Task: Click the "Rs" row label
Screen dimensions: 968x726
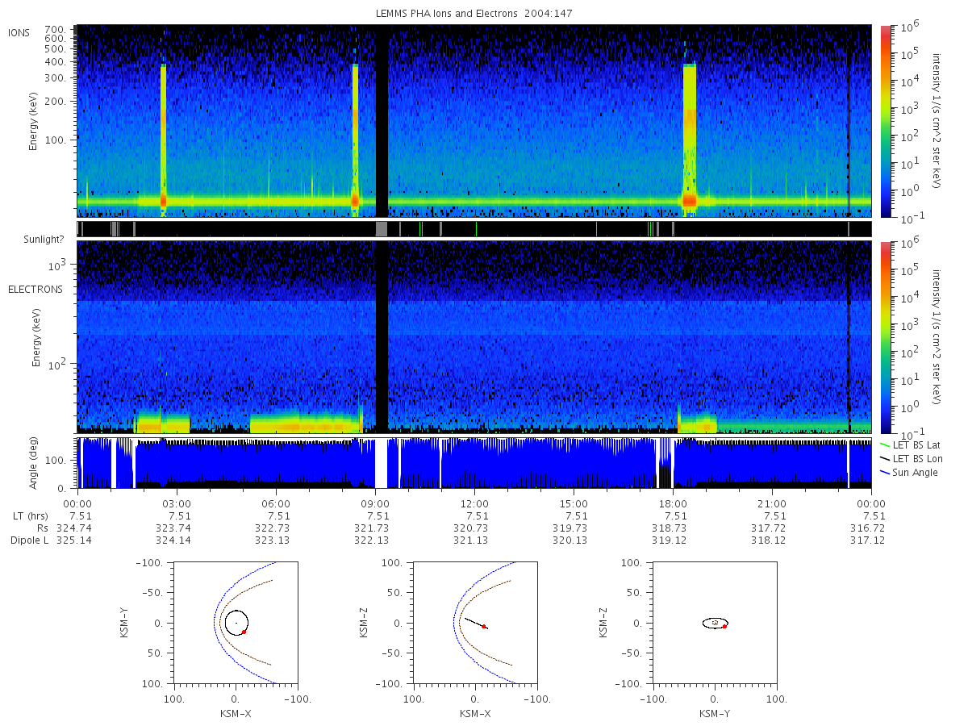Action: click(43, 528)
